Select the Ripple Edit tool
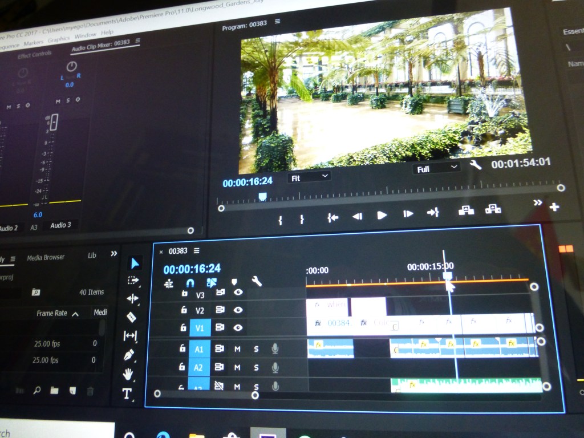 pyautogui.click(x=132, y=298)
